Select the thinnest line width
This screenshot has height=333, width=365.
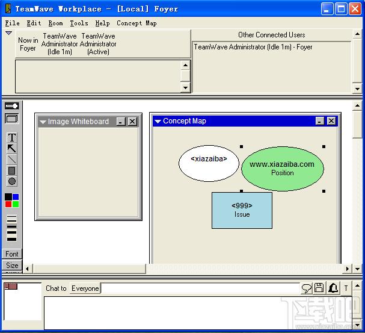pyautogui.click(x=11, y=216)
